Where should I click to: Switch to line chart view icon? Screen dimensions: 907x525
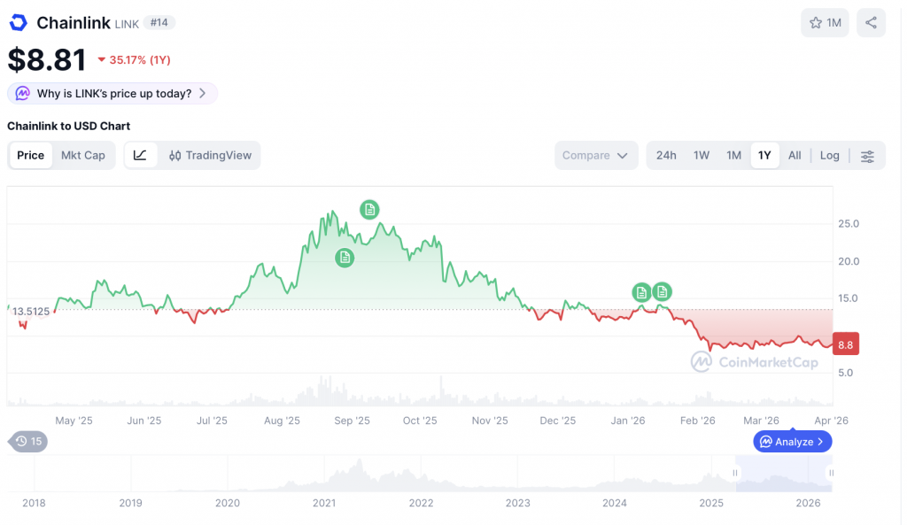coord(140,155)
